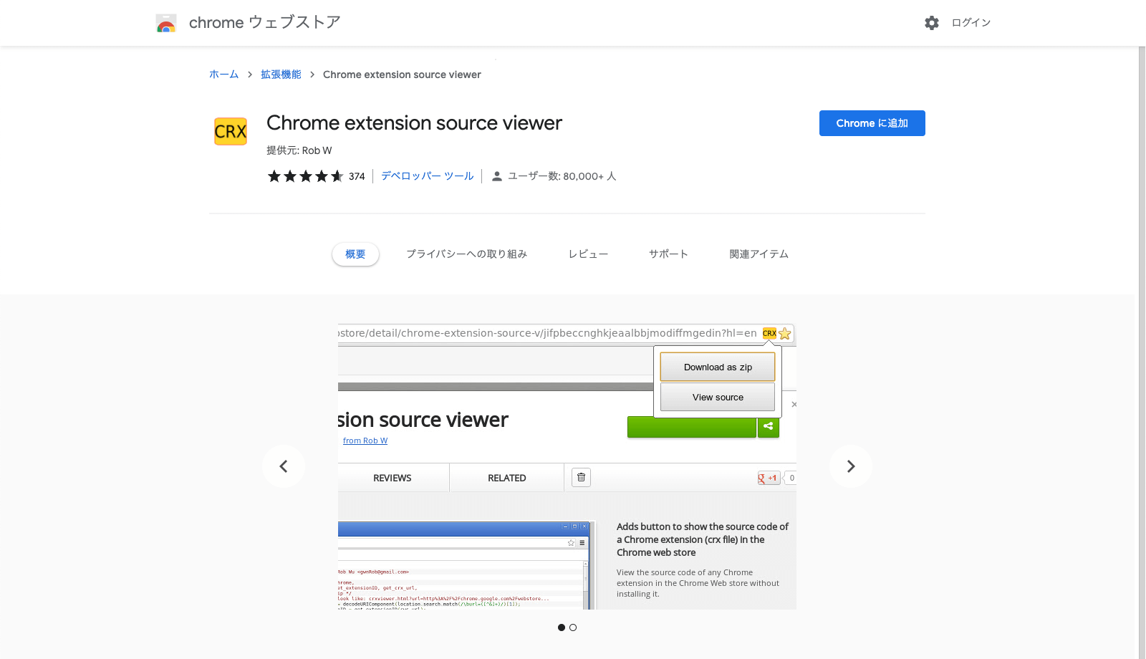Select the second carousel dot
Viewport: 1146px width, 659px height.
pos(573,627)
